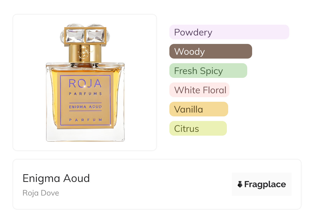Select the Powdery accord bar
Screen dimensions: 314x222
pos(229,32)
